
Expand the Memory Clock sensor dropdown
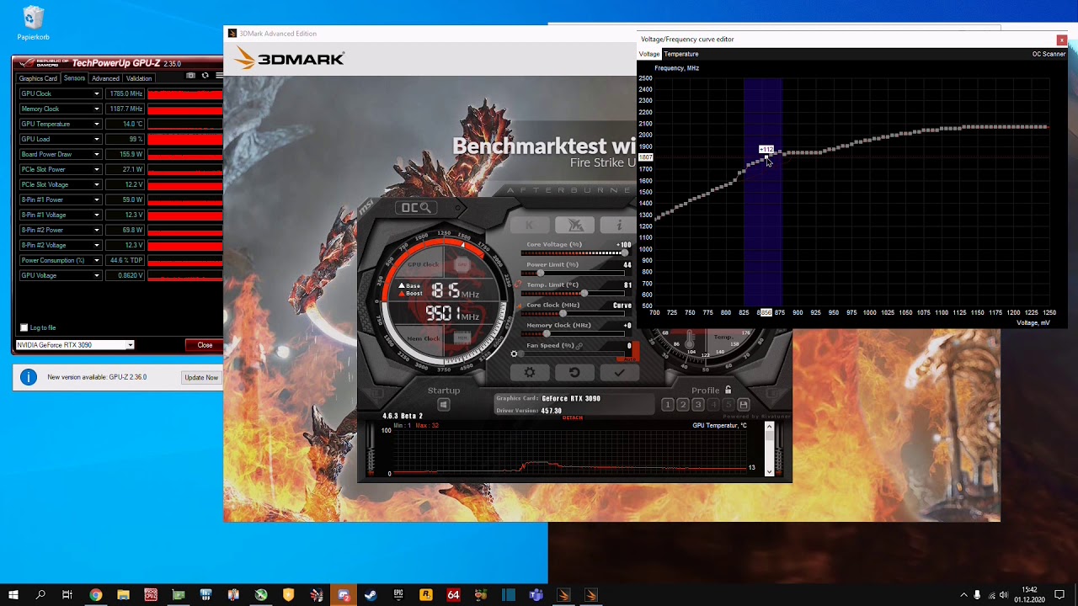(x=97, y=109)
